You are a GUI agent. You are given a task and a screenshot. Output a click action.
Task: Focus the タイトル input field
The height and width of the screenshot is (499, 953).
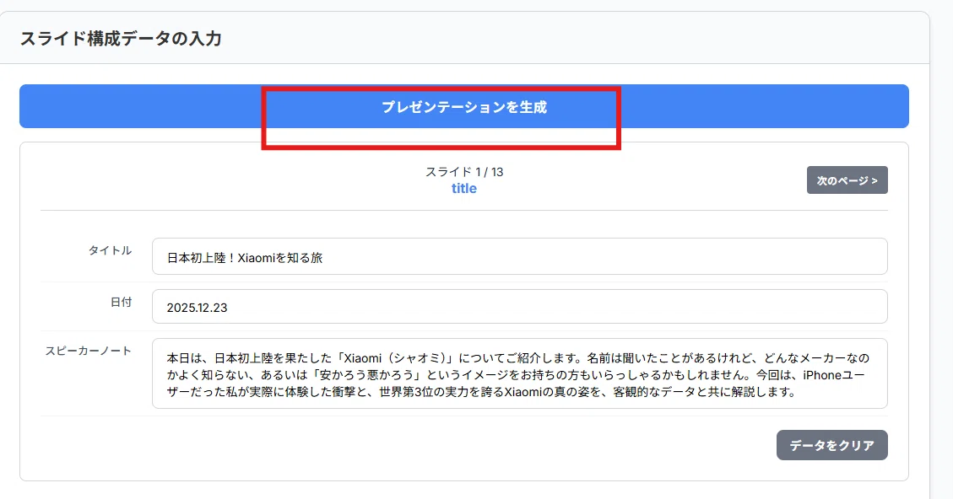pyautogui.click(x=520, y=256)
